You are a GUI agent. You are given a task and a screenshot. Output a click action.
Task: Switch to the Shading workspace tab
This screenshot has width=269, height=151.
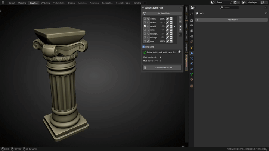[71, 3]
